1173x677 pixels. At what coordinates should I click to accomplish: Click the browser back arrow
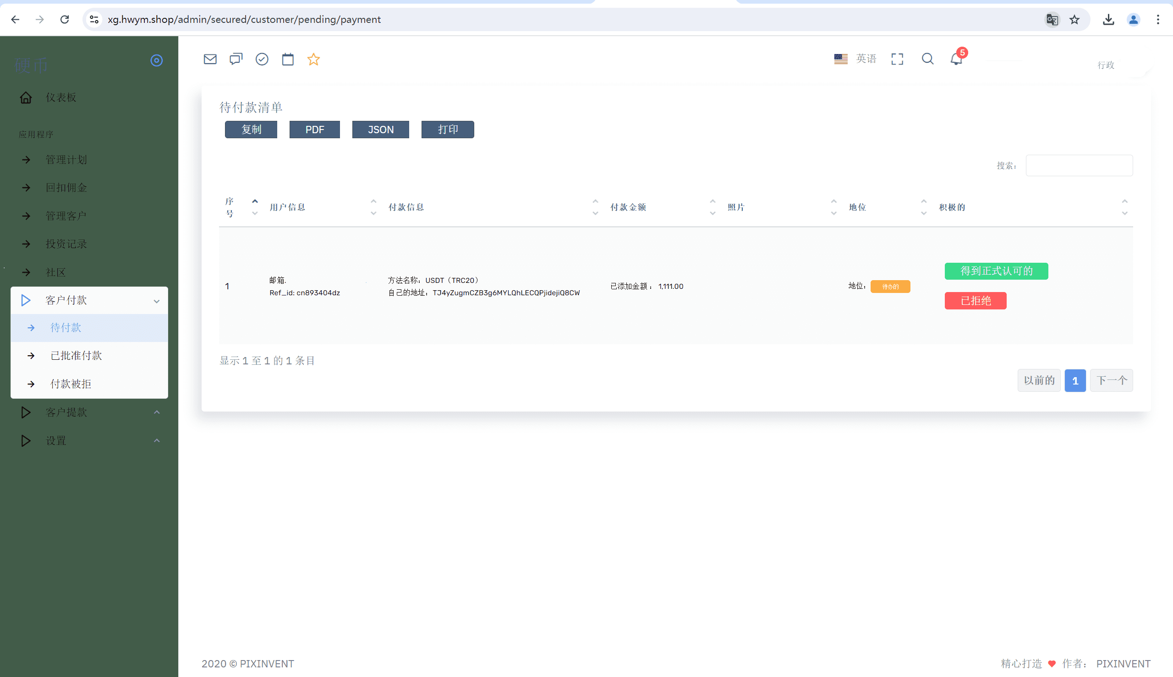point(15,20)
